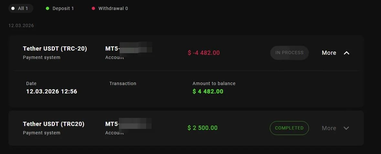
Task: Click the green $ 2 500.00 amount
Action: pos(203,128)
